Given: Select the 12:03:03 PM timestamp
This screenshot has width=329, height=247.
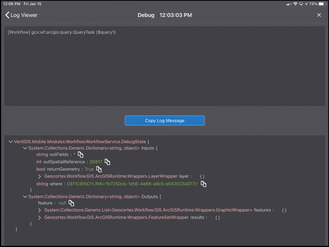Looking at the screenshot, I should coord(175,15).
